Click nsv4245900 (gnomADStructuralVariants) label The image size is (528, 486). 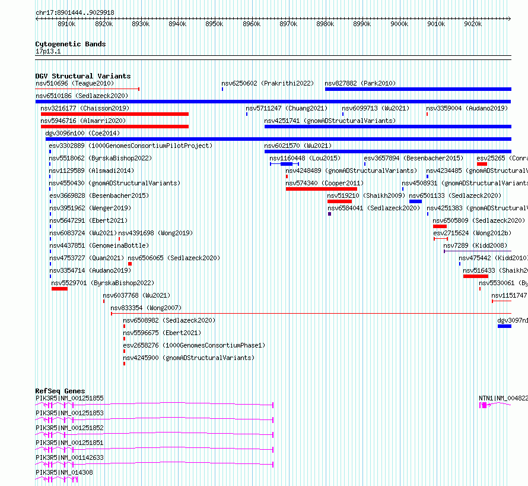tap(189, 358)
